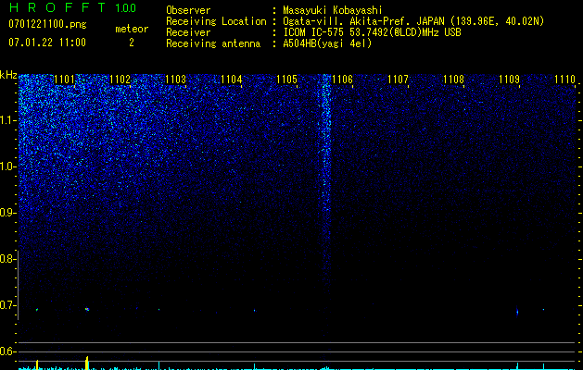Select the A504HB(yagi 4el) antenna text
The image size is (583, 370).
tap(327, 43)
